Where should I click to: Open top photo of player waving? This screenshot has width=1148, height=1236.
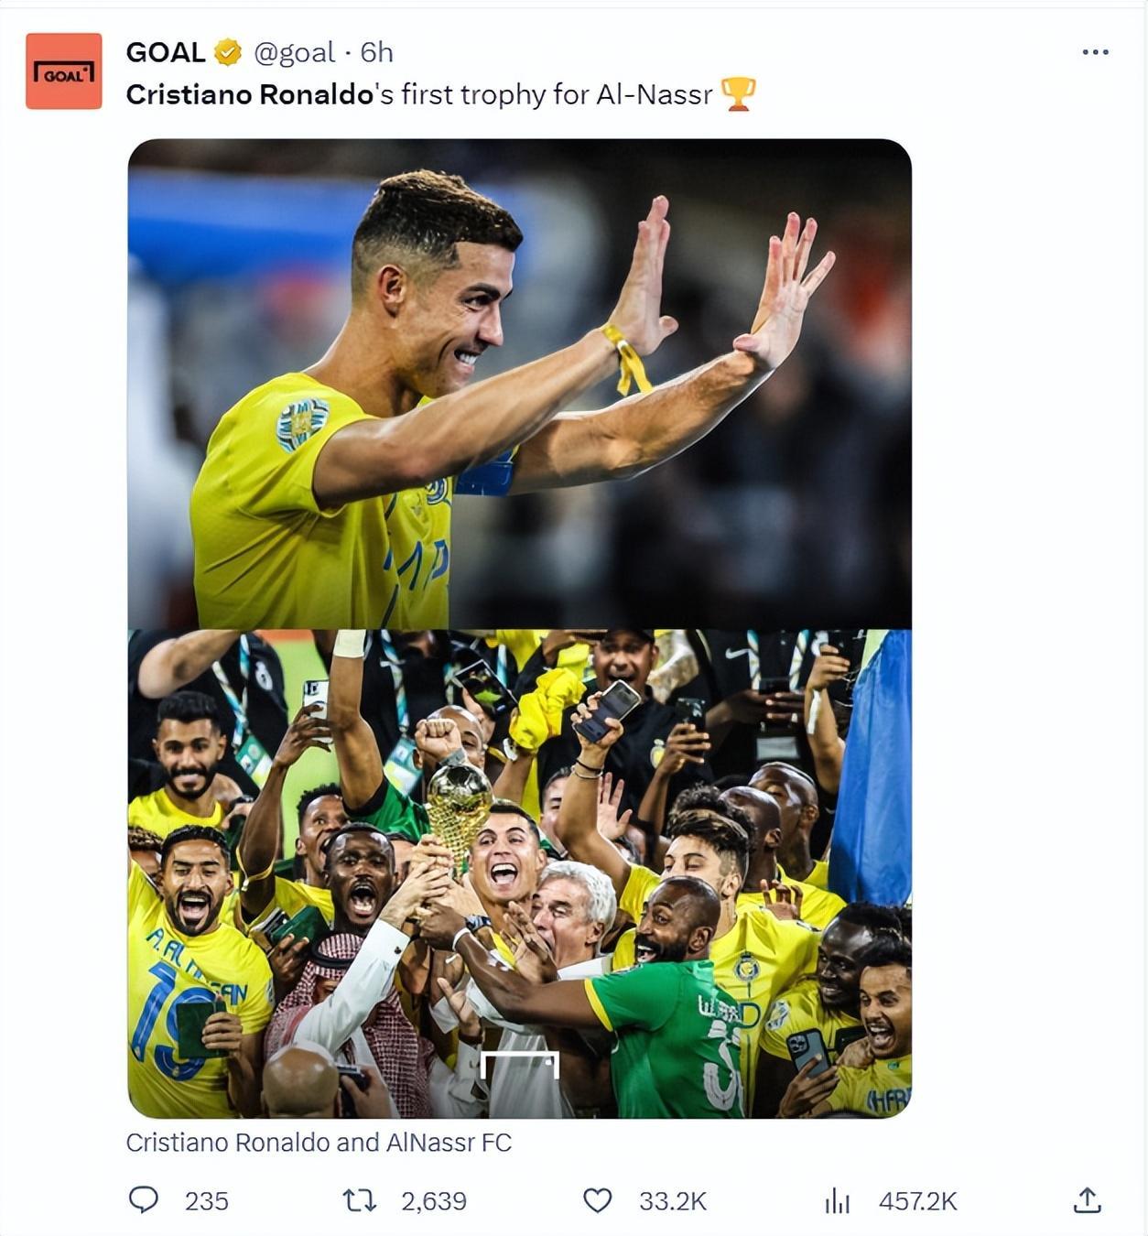click(x=519, y=384)
